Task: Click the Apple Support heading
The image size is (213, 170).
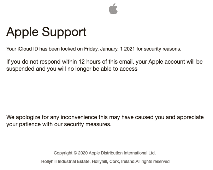Action: tap(46, 33)
